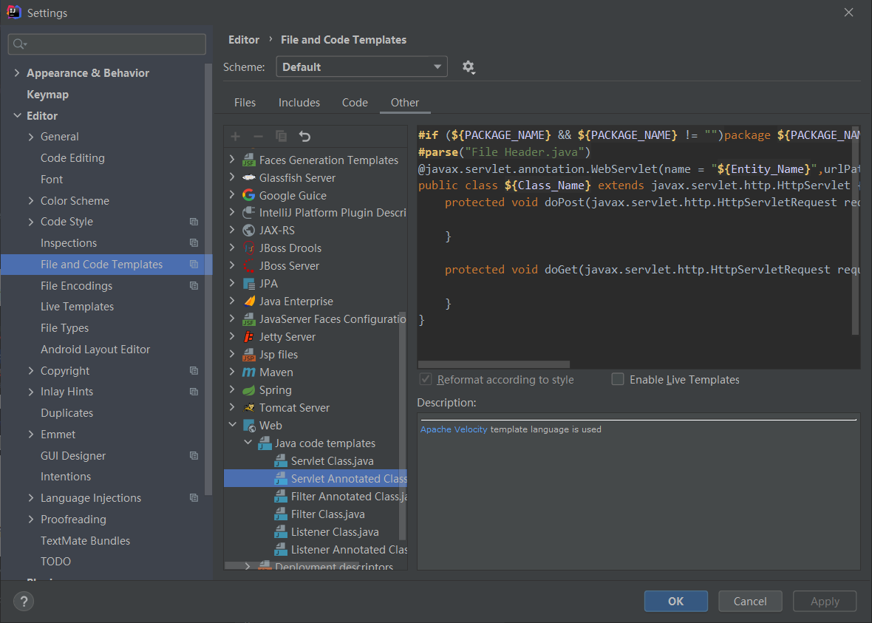Click the Tomcat Server cat icon
Image resolution: width=872 pixels, height=623 pixels.
pyautogui.click(x=248, y=408)
